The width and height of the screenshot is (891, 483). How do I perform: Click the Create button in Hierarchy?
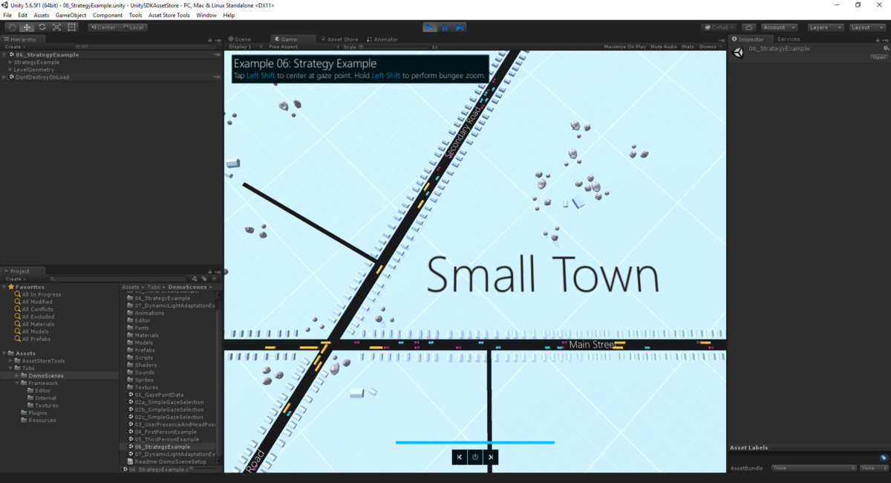pyautogui.click(x=14, y=47)
